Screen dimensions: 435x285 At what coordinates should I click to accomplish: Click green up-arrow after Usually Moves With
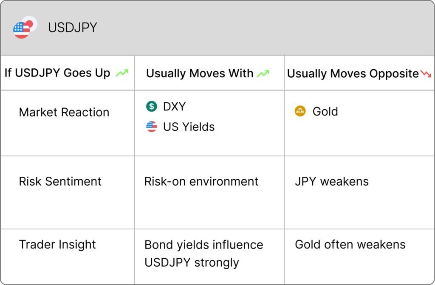263,73
